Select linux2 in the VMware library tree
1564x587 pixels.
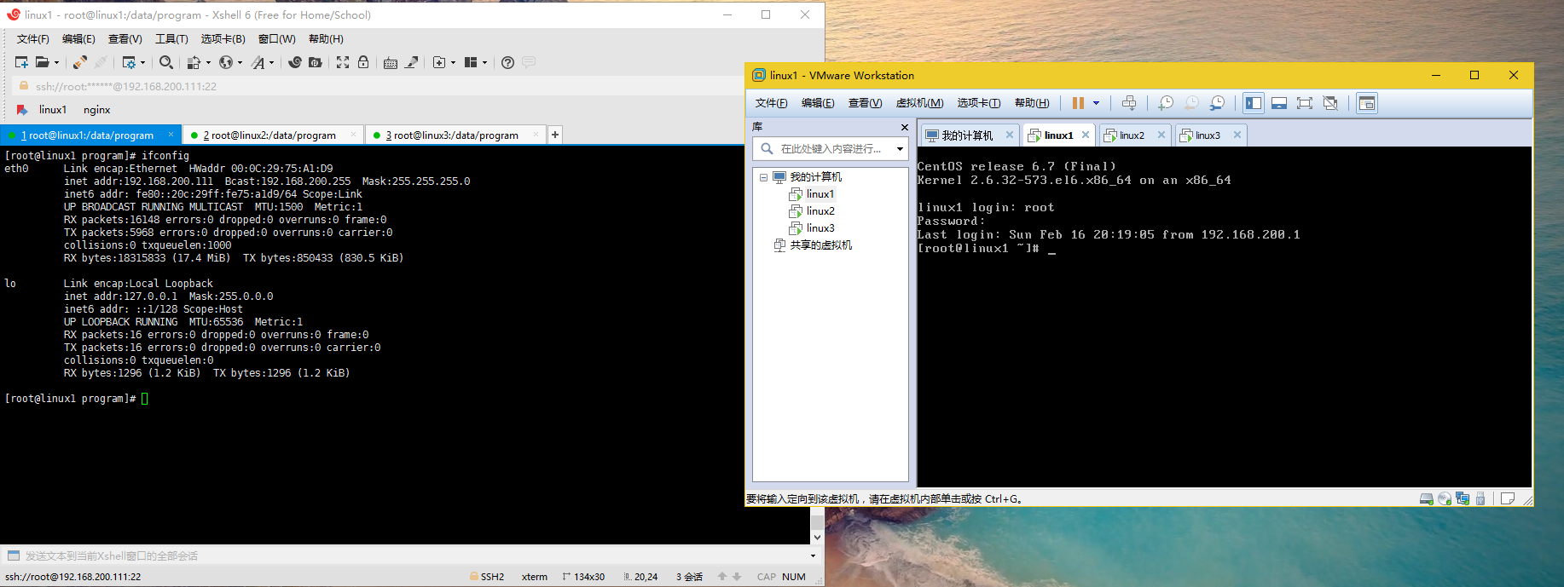(820, 211)
